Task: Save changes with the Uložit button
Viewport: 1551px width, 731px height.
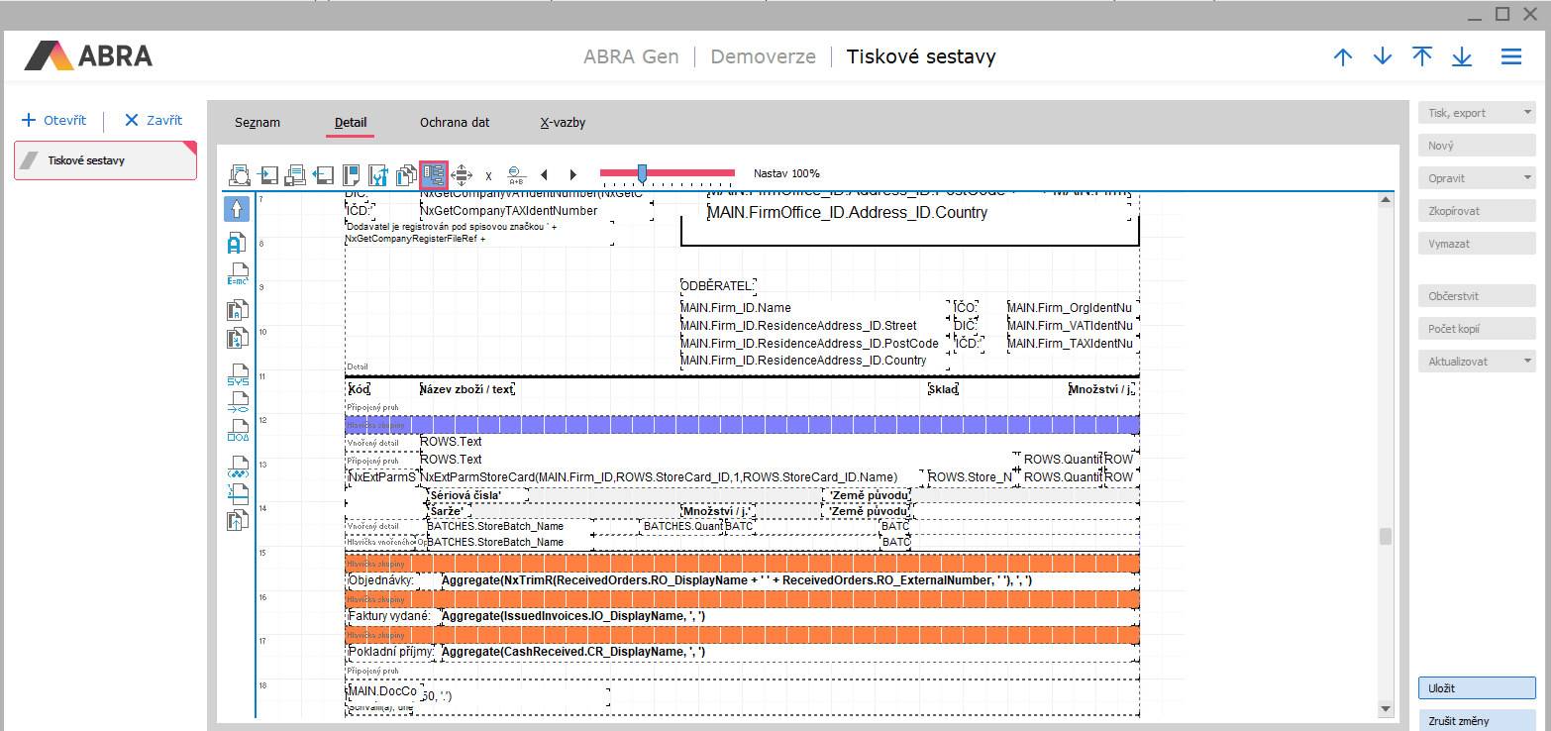Action: (1477, 688)
